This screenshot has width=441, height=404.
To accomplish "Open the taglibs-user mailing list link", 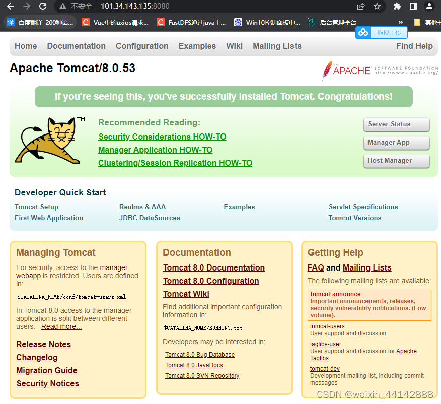I will pos(326,344).
